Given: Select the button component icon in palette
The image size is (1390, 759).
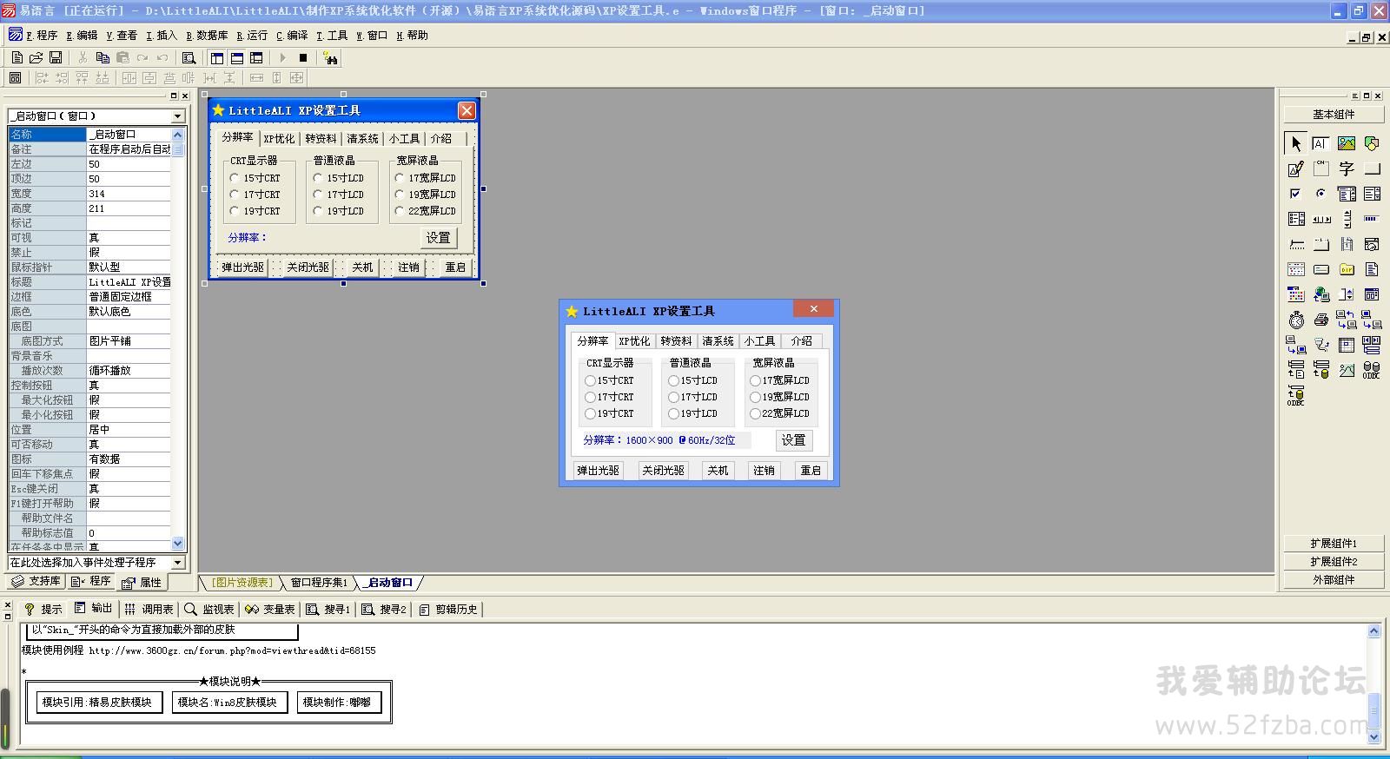Looking at the screenshot, I should 1372,168.
